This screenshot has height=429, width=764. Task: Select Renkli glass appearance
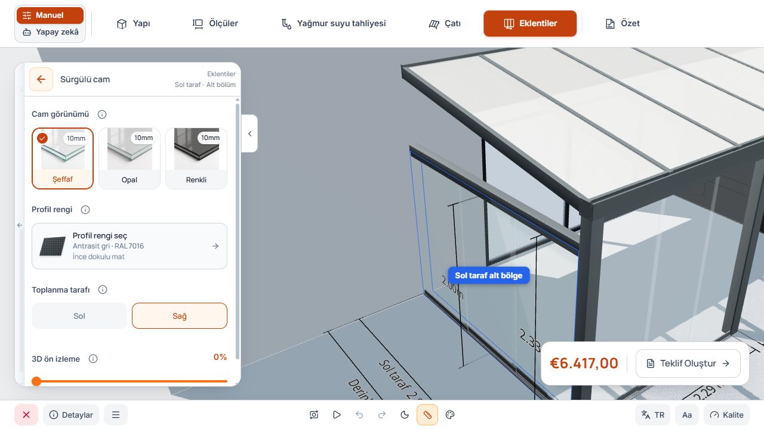(x=196, y=158)
